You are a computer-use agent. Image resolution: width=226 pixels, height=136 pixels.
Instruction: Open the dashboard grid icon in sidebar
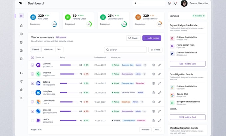[x=21, y=16]
